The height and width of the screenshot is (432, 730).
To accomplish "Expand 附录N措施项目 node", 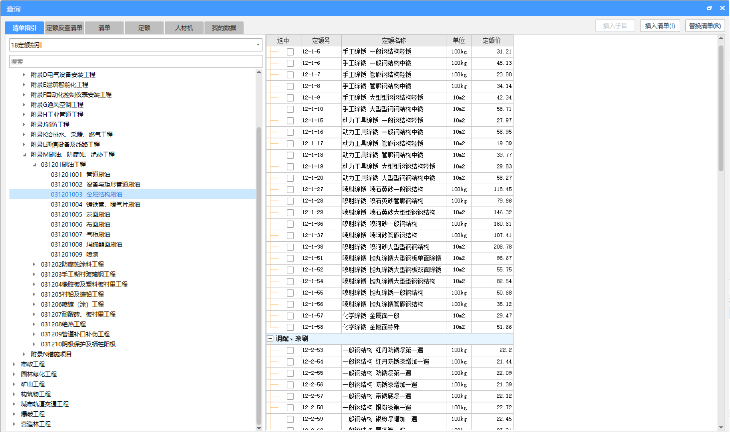I will [x=24, y=354].
